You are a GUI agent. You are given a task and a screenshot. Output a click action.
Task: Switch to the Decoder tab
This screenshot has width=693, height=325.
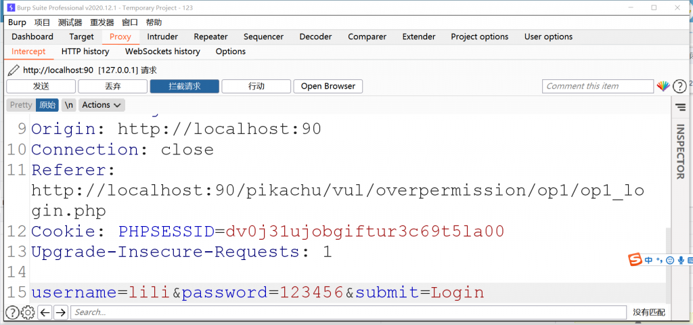[315, 37]
